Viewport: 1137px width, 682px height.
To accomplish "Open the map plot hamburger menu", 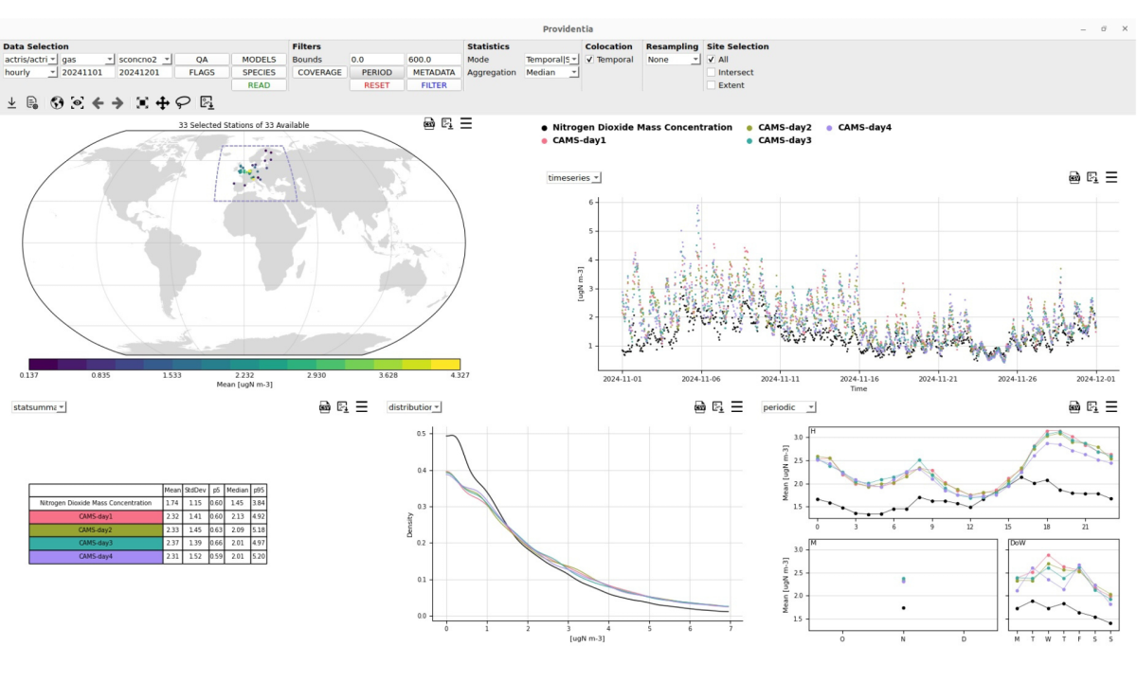I will [466, 123].
